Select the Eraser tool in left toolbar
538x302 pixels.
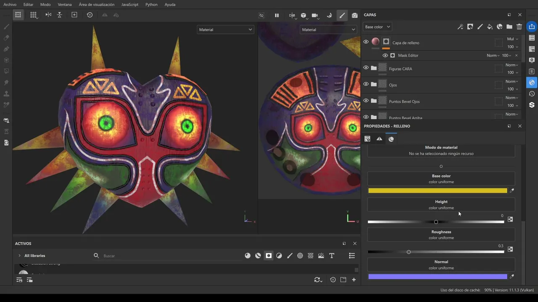(6, 38)
